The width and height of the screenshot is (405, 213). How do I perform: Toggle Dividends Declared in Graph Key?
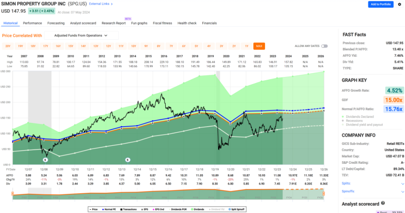357,117
